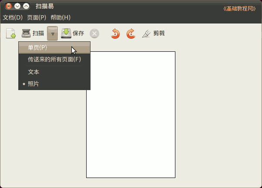
Task: Click the new document icon
Action: (11, 34)
